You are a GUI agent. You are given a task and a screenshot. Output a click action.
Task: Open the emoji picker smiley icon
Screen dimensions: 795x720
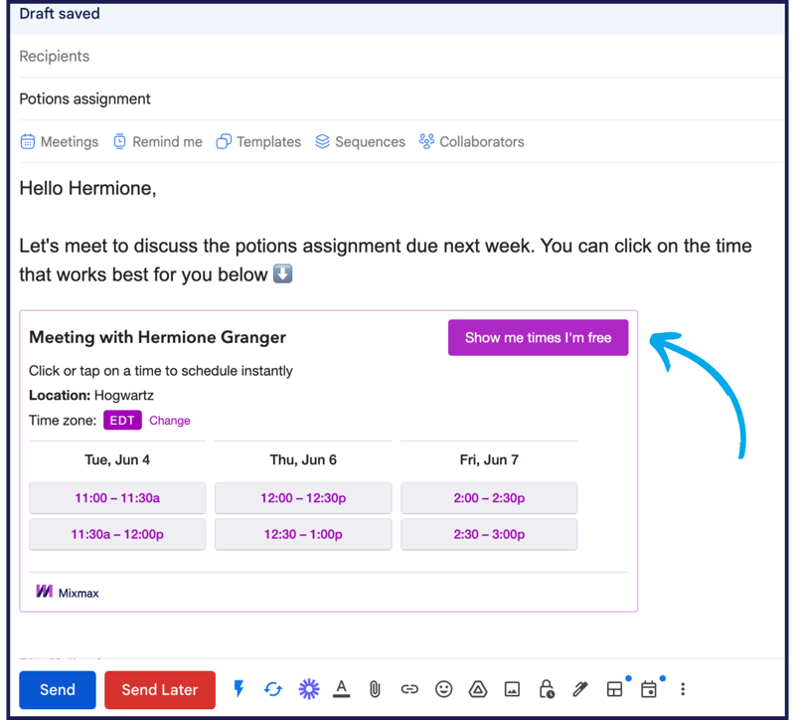coord(443,689)
